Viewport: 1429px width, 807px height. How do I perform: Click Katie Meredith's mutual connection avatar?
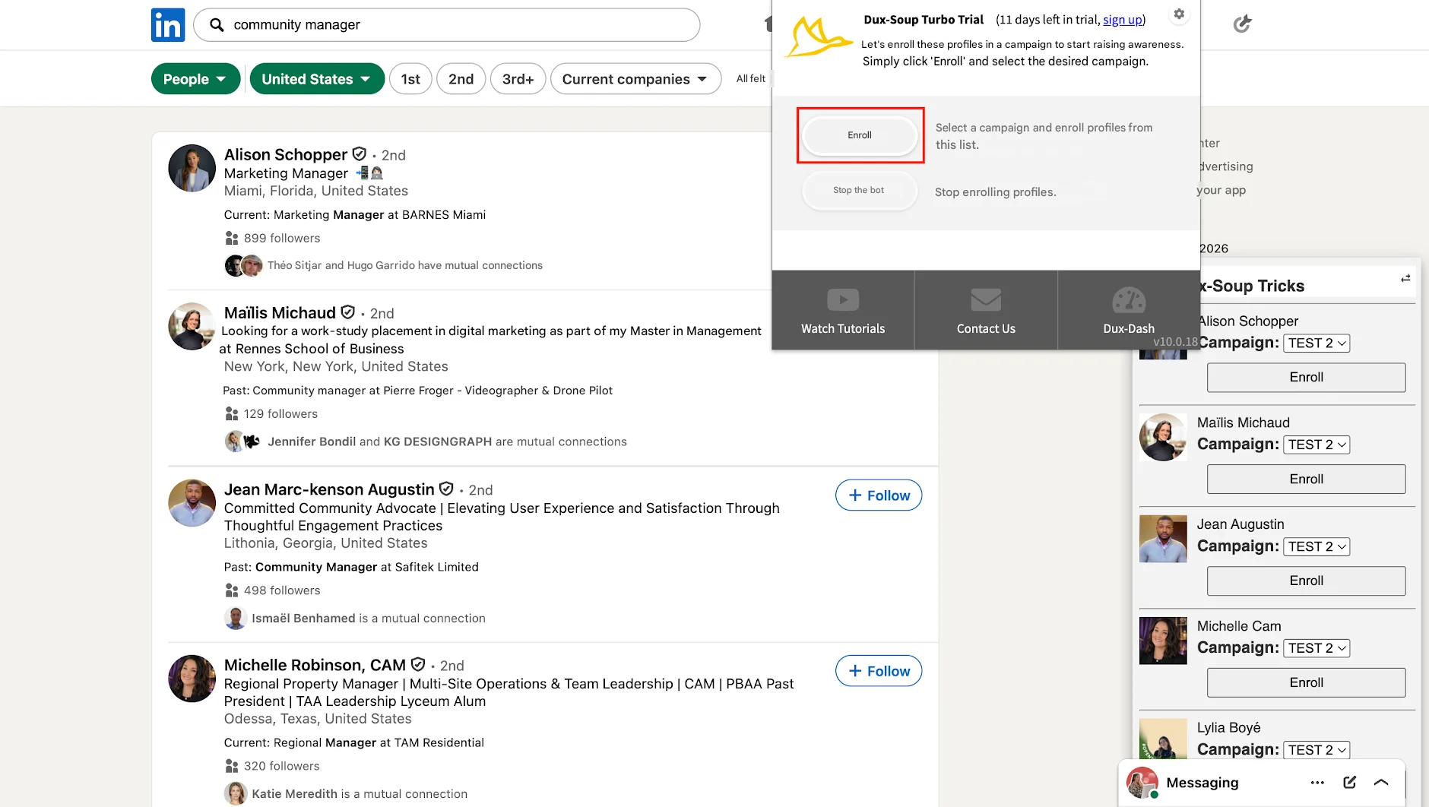pos(236,793)
